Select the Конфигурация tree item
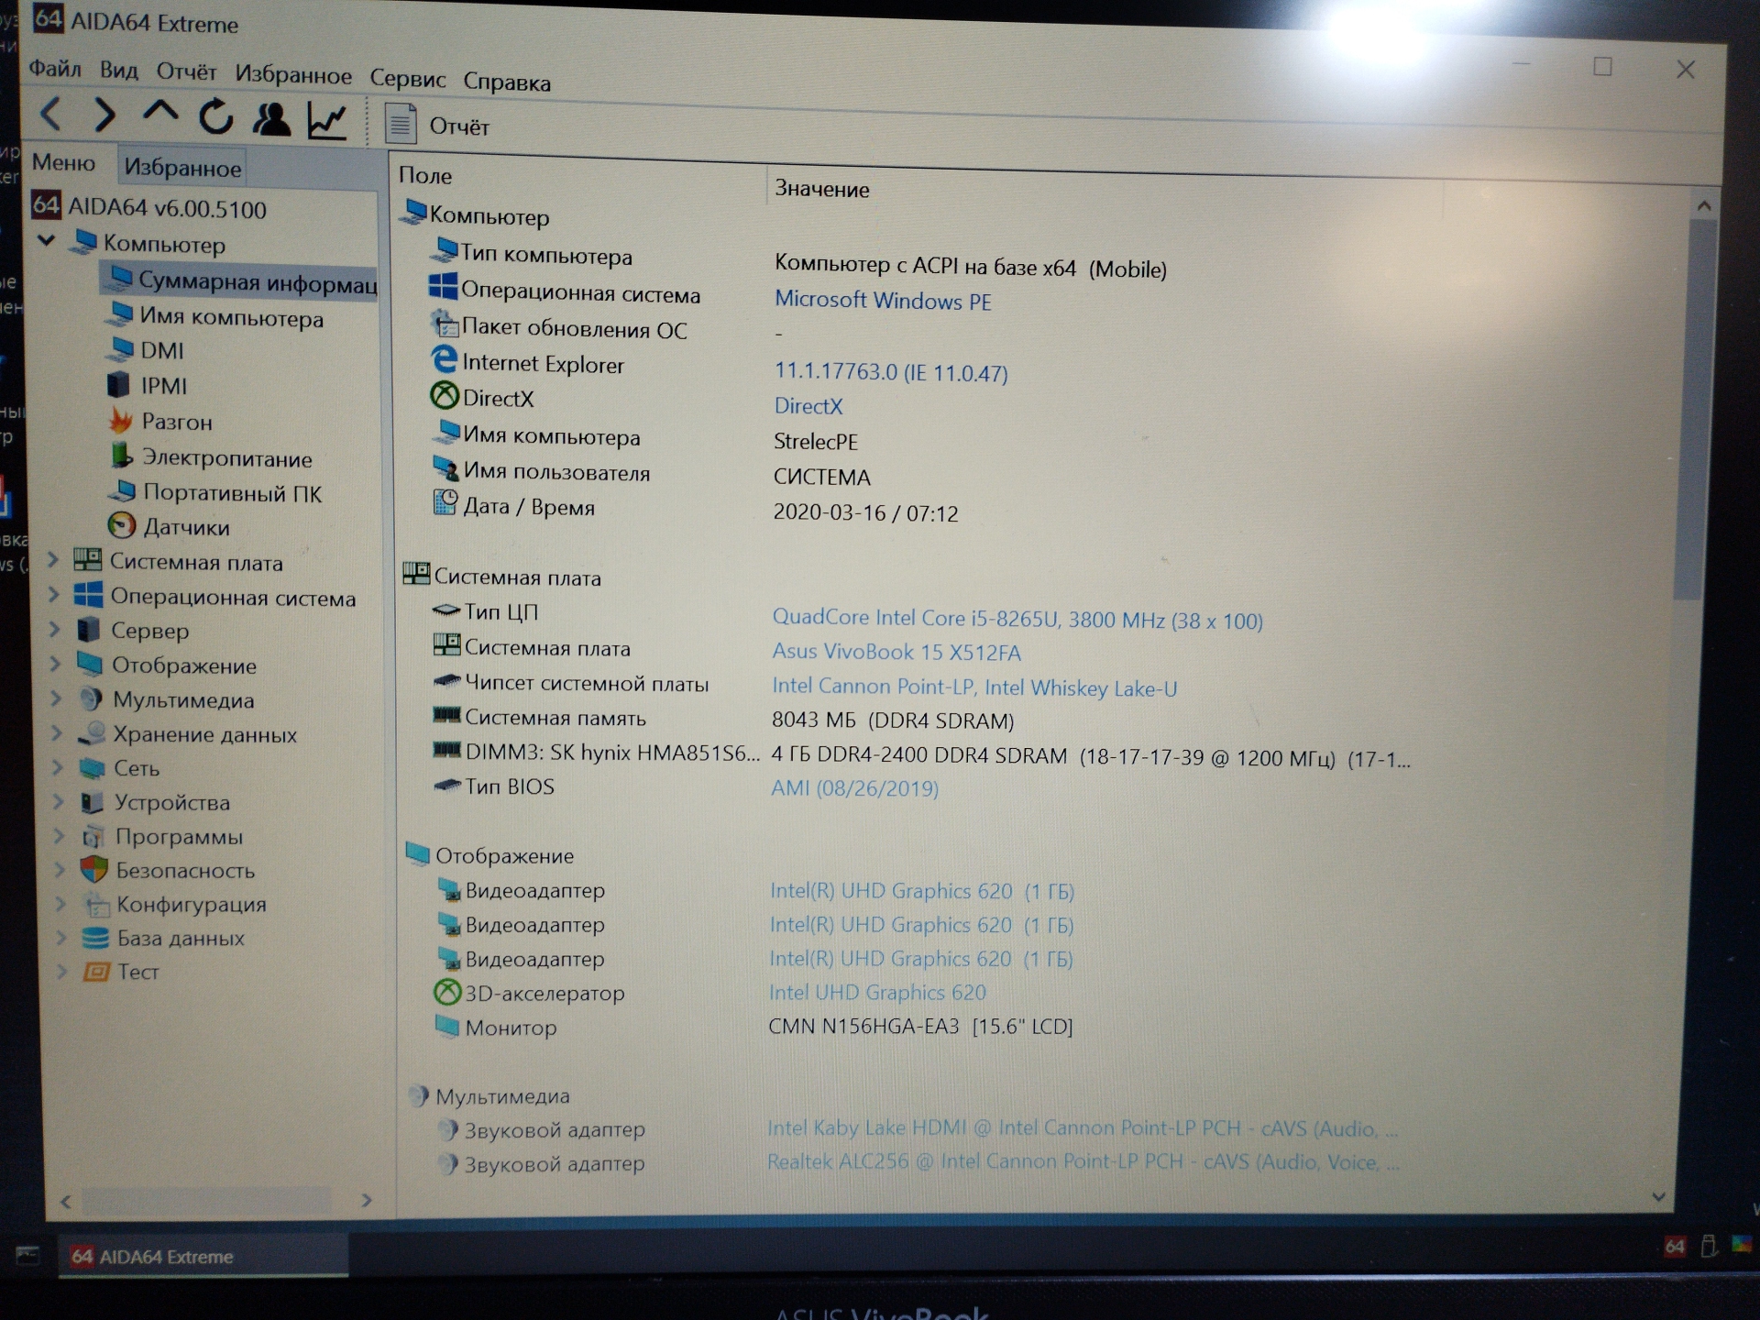The width and height of the screenshot is (1760, 1320). click(x=176, y=904)
